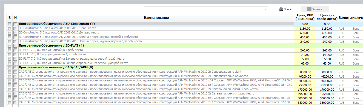Check the В box for 3D-Constructor 5.0 1 раб. место at 1150.00
This screenshot has width=363, height=107.
[x=10, y=28]
